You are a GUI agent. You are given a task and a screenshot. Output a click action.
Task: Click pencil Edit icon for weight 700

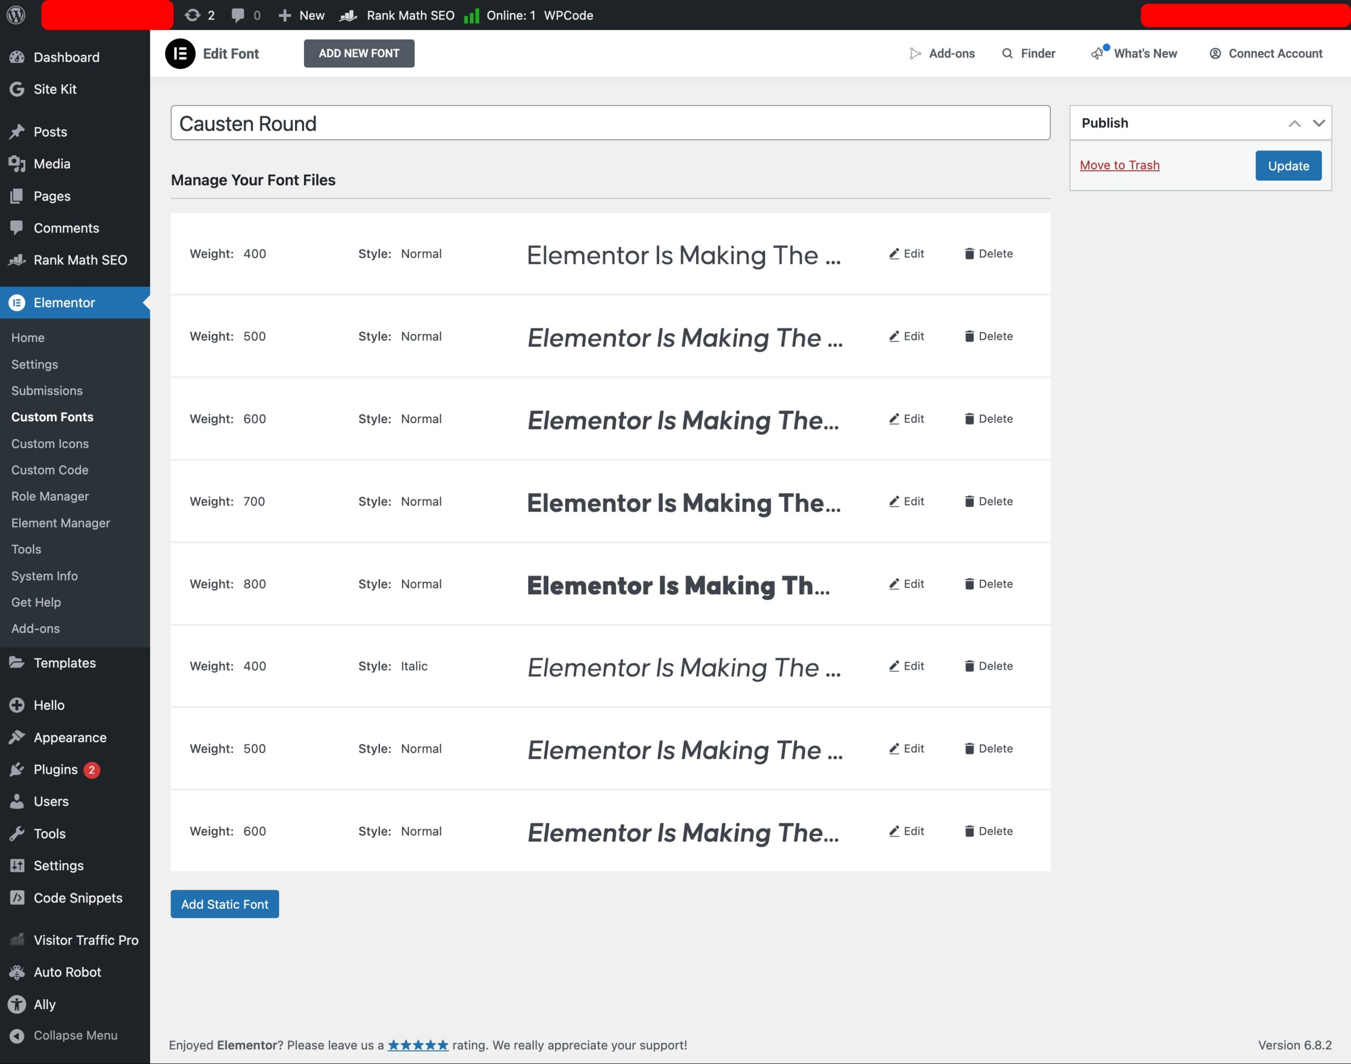coord(894,501)
